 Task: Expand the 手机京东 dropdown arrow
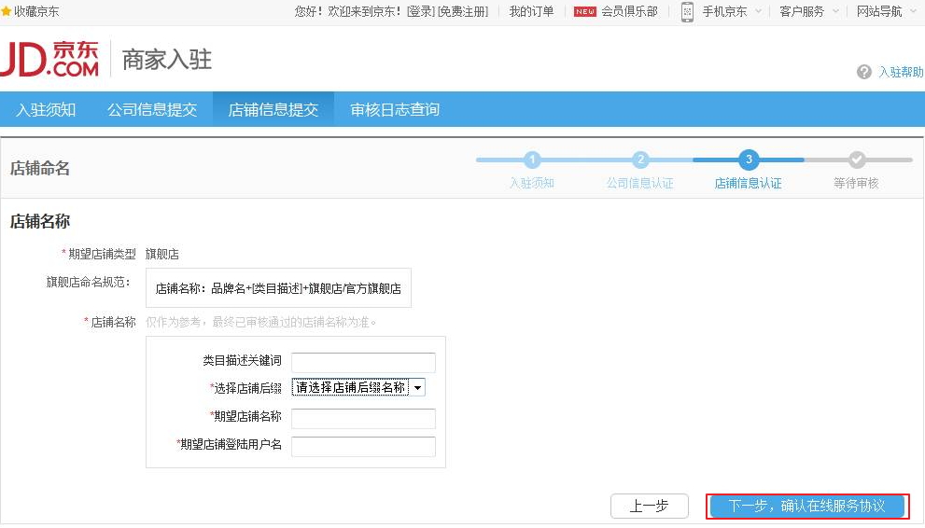(758, 11)
